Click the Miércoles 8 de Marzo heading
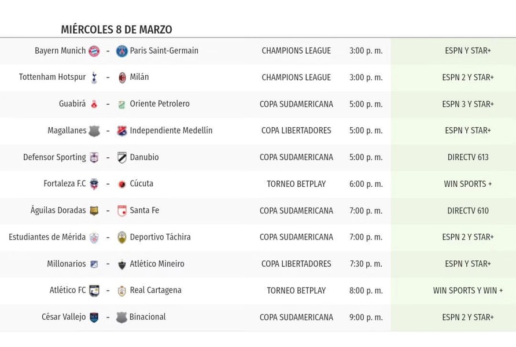This screenshot has width=516, height=347. coord(116,29)
